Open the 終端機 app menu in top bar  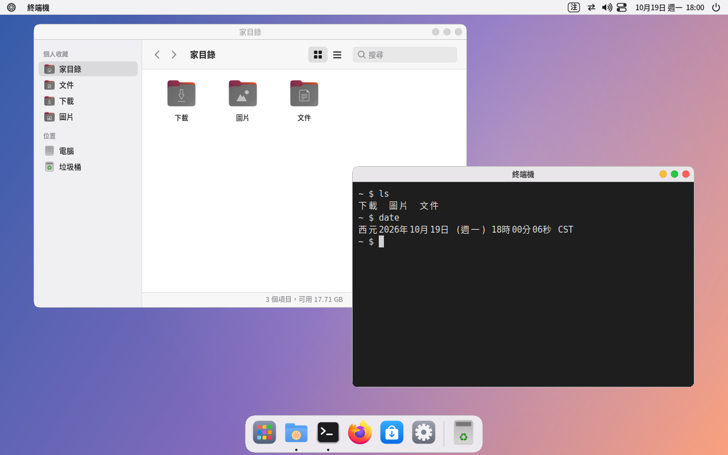(38, 7)
